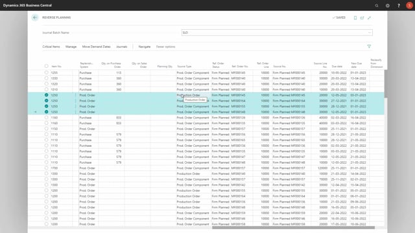This screenshot has width=415, height=233.
Task: Click the due date 22-04-2022 cell
Action: click(338, 213)
